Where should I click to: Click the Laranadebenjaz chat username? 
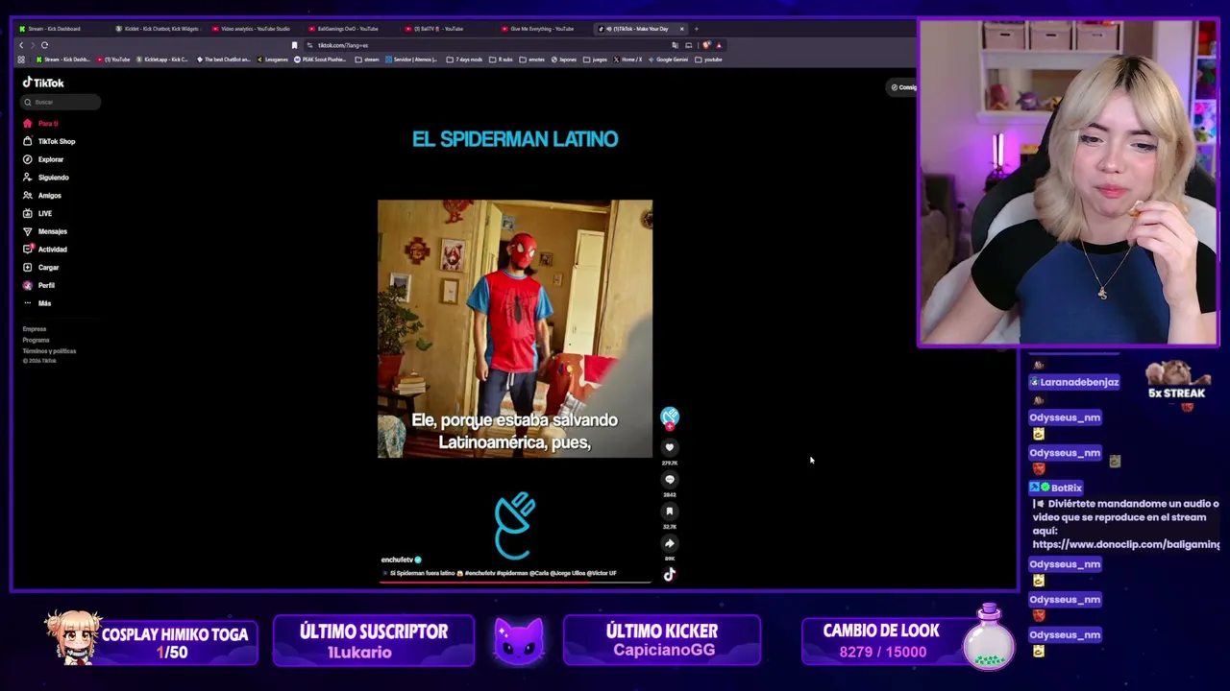(x=1079, y=382)
